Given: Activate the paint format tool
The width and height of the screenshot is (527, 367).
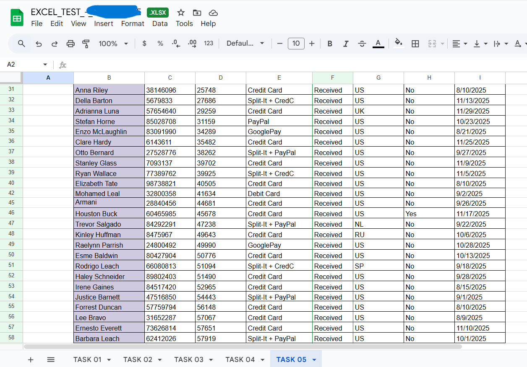Looking at the screenshot, I should 86,44.
